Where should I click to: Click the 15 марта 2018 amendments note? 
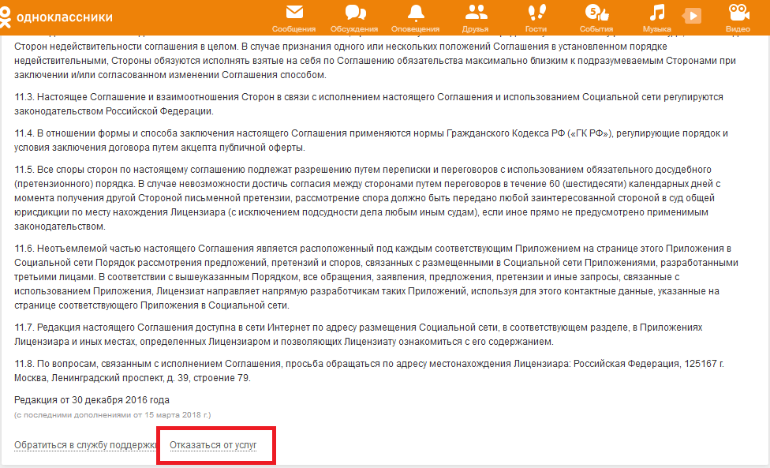click(x=113, y=414)
